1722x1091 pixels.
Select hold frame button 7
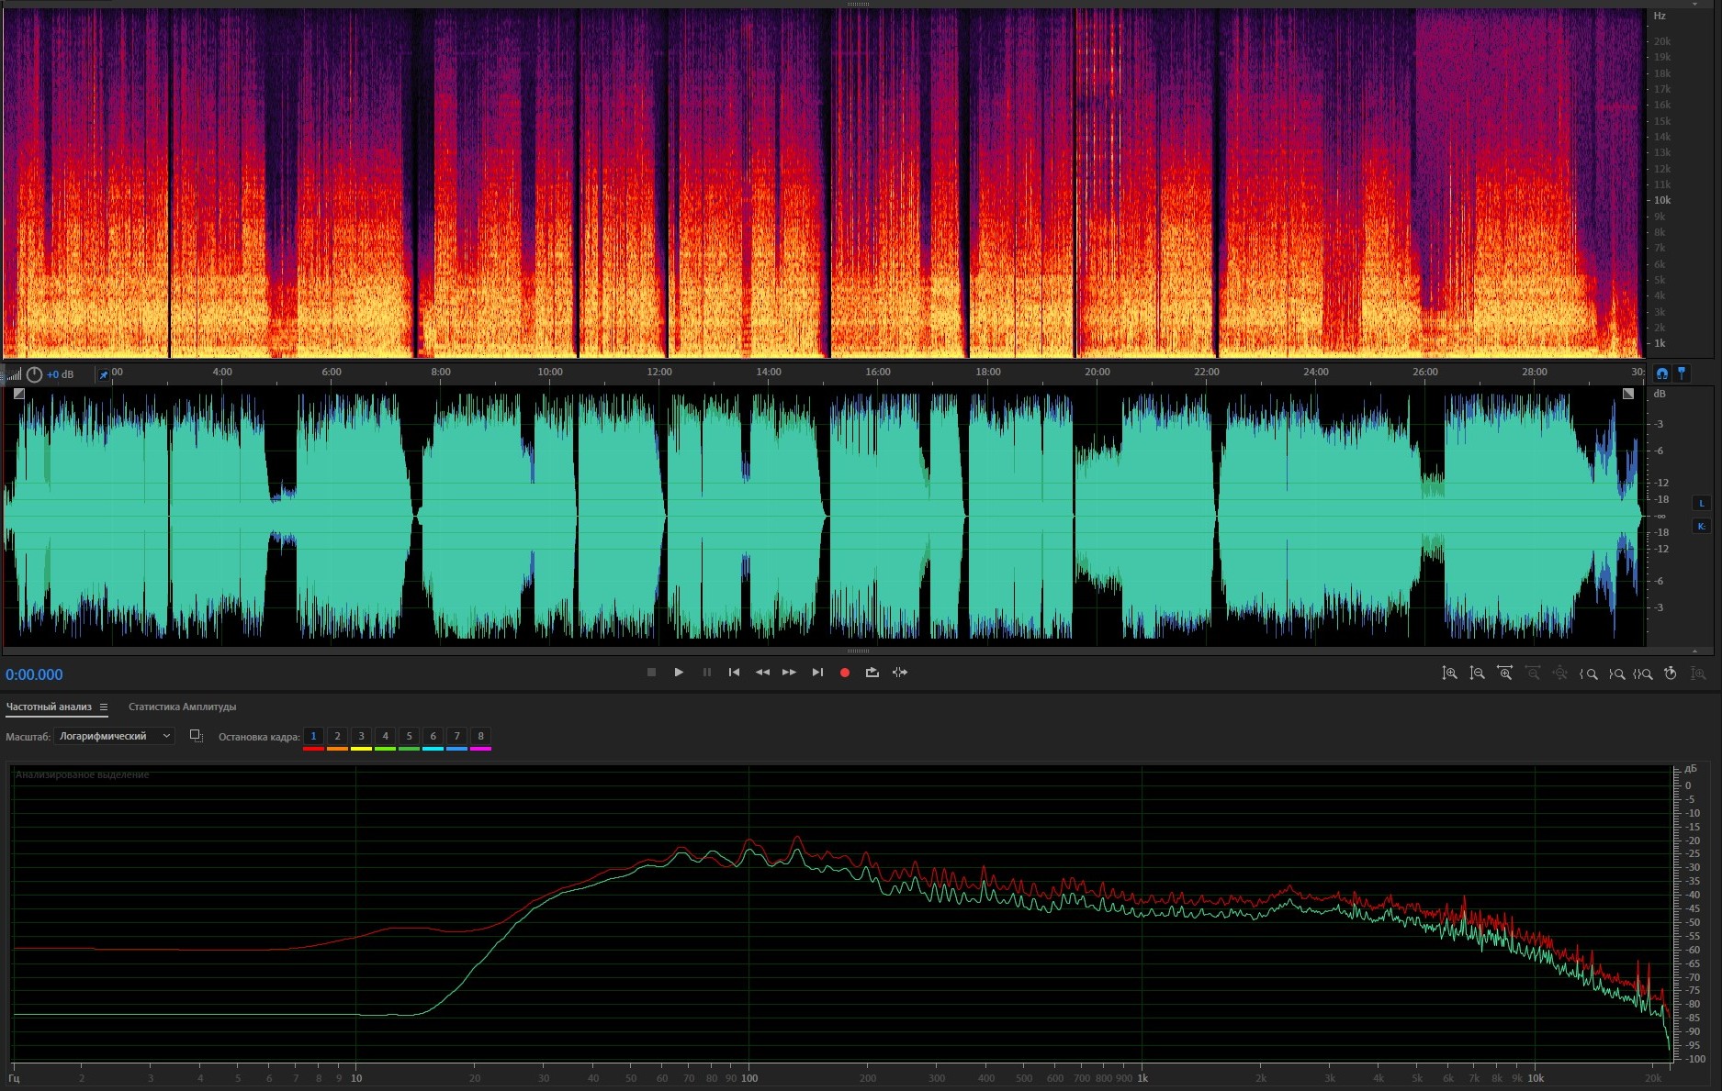pyautogui.click(x=456, y=736)
